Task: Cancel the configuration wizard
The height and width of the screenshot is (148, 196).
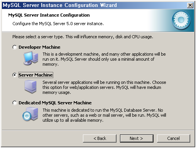Action: (173, 138)
